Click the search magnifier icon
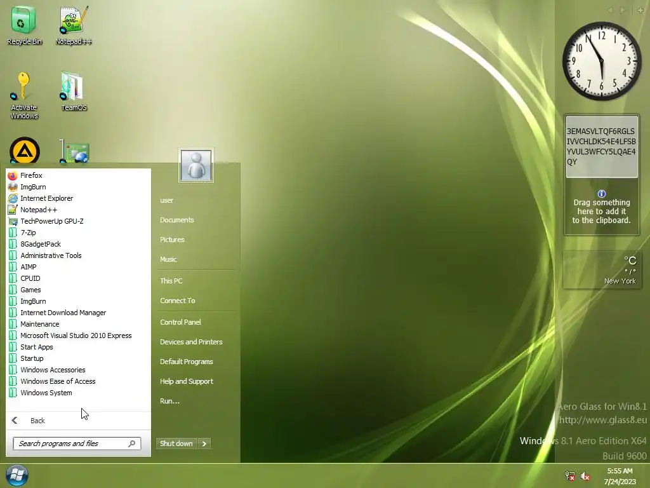 click(132, 444)
